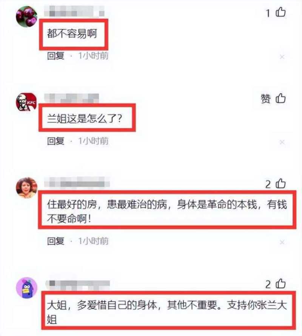Reply to the comment about '革命的本钱'
This screenshot has height=336, width=302.
pos(56,241)
